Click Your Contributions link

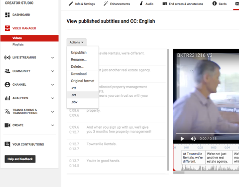pos(28,145)
